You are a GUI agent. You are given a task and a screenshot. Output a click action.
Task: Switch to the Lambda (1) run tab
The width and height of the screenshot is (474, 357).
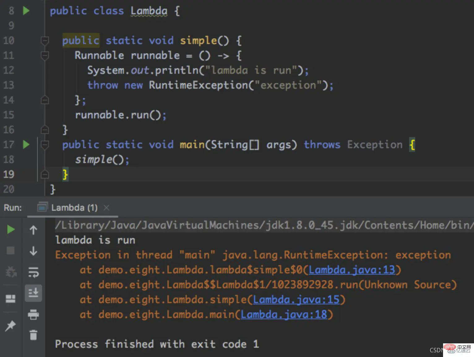coord(74,207)
